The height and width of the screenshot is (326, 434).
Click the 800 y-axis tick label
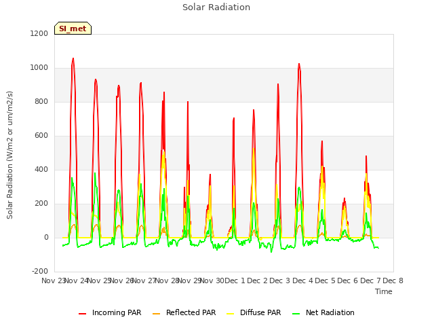pos(41,101)
